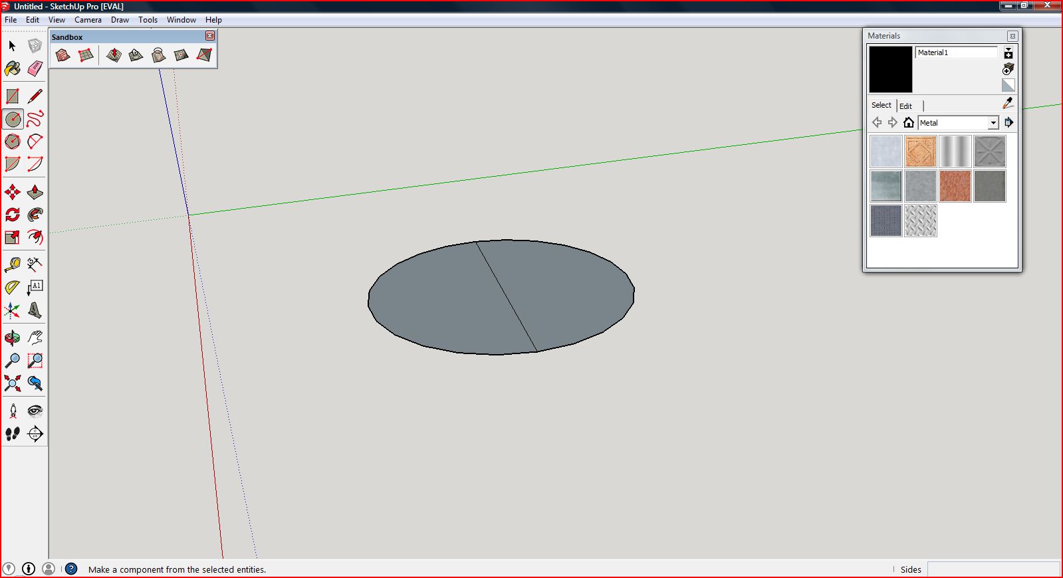The height and width of the screenshot is (578, 1063).
Task: Select the Sample Paint eyedropper
Action: tap(1008, 103)
